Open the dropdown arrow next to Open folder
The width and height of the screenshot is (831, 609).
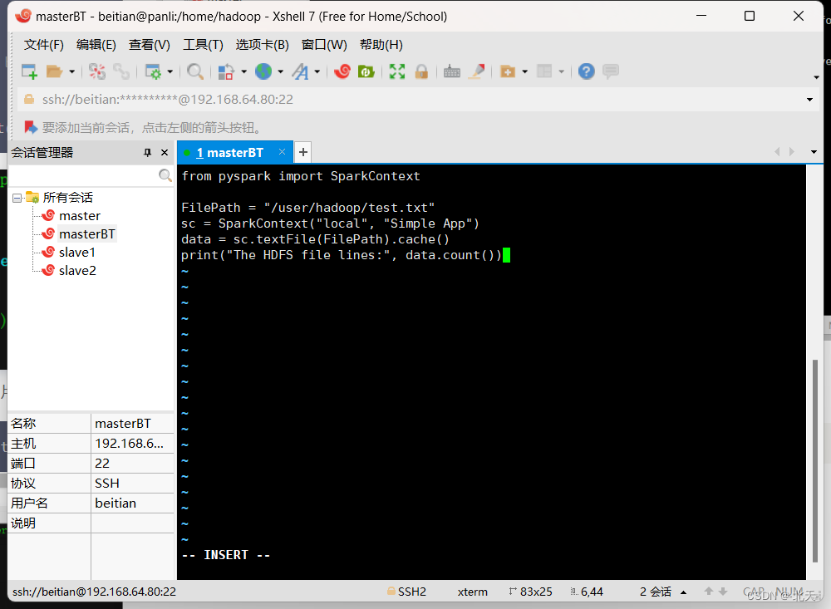(72, 71)
